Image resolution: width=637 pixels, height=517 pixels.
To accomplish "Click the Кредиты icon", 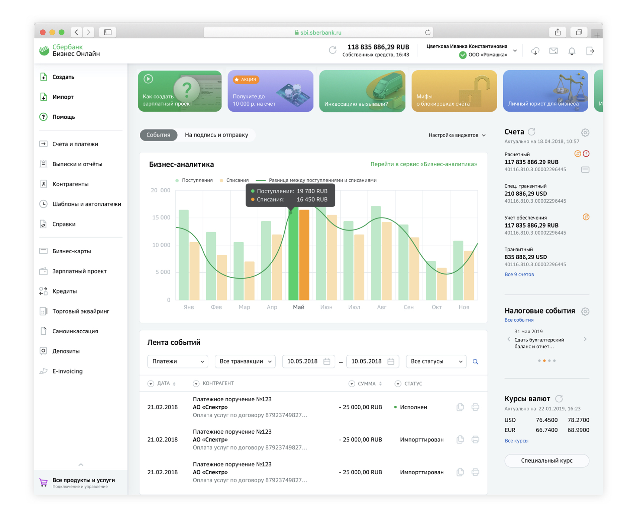I will click(x=43, y=291).
